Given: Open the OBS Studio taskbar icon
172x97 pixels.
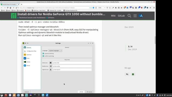Looking at the screenshot, I should pyautogui.click(x=39, y=95).
